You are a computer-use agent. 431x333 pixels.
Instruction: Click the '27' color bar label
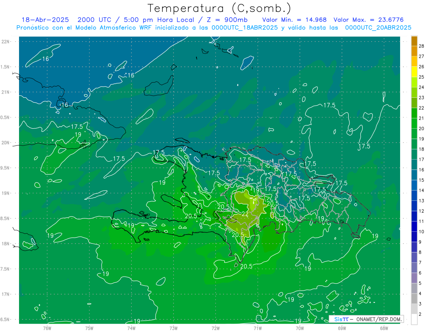click(x=422, y=56)
